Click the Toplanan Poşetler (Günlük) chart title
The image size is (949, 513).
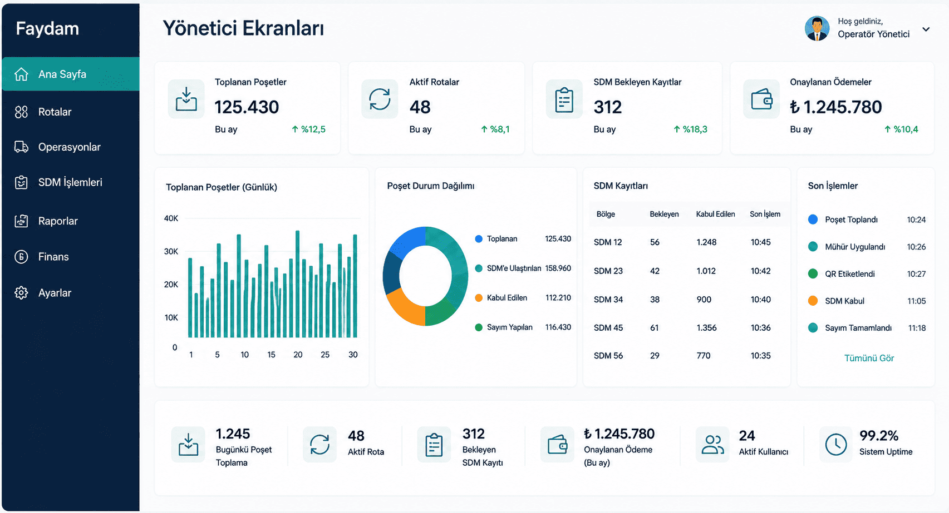222,187
